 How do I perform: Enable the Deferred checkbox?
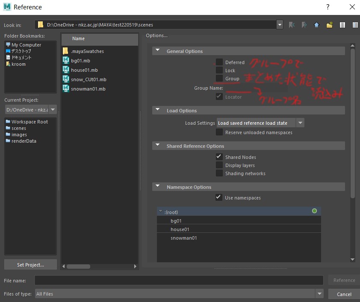click(219, 62)
